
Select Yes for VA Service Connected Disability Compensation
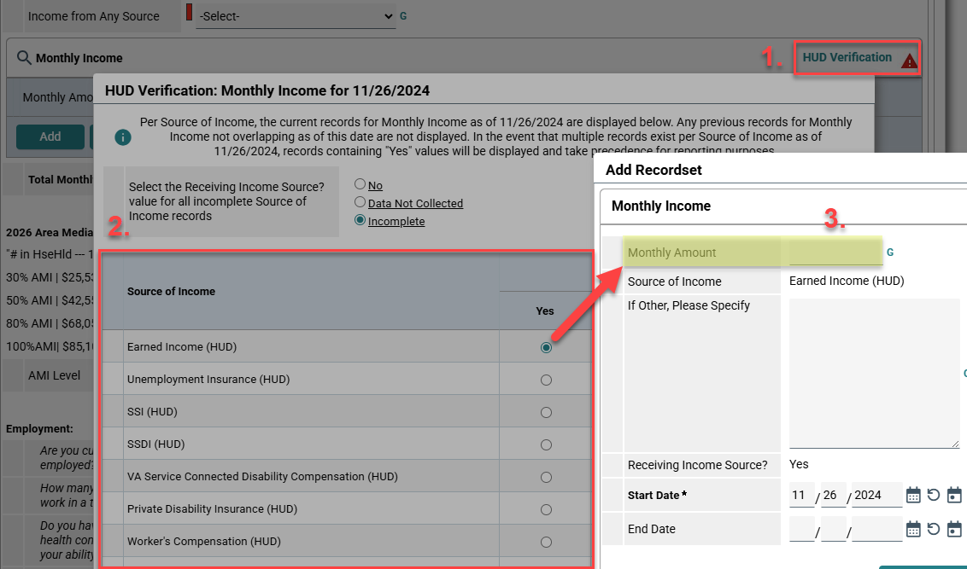coord(546,477)
